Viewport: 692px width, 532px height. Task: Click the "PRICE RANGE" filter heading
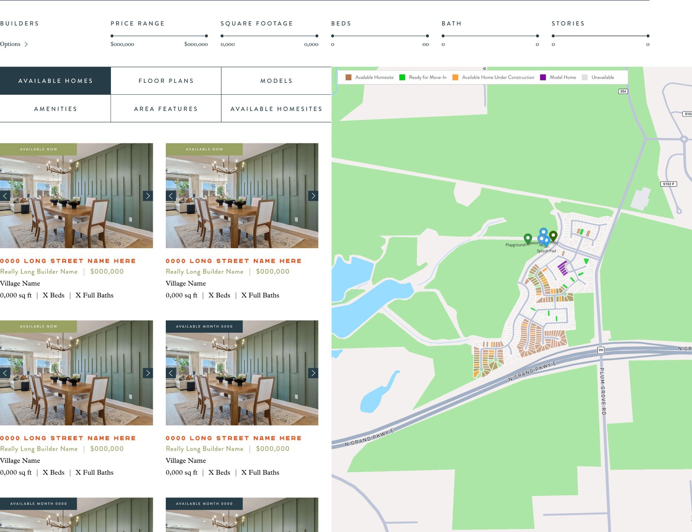[137, 23]
